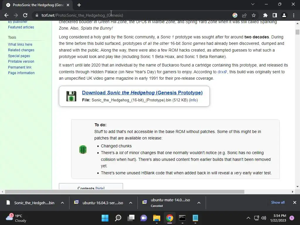Select the Proto:Sonic the Hedgehog tab
The height and width of the screenshot is (225, 300).
(37, 5)
